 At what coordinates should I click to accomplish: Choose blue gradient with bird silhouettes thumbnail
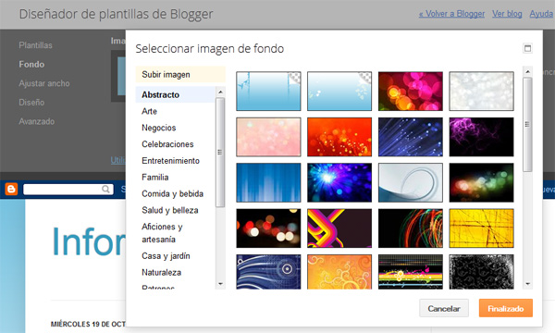(x=268, y=91)
